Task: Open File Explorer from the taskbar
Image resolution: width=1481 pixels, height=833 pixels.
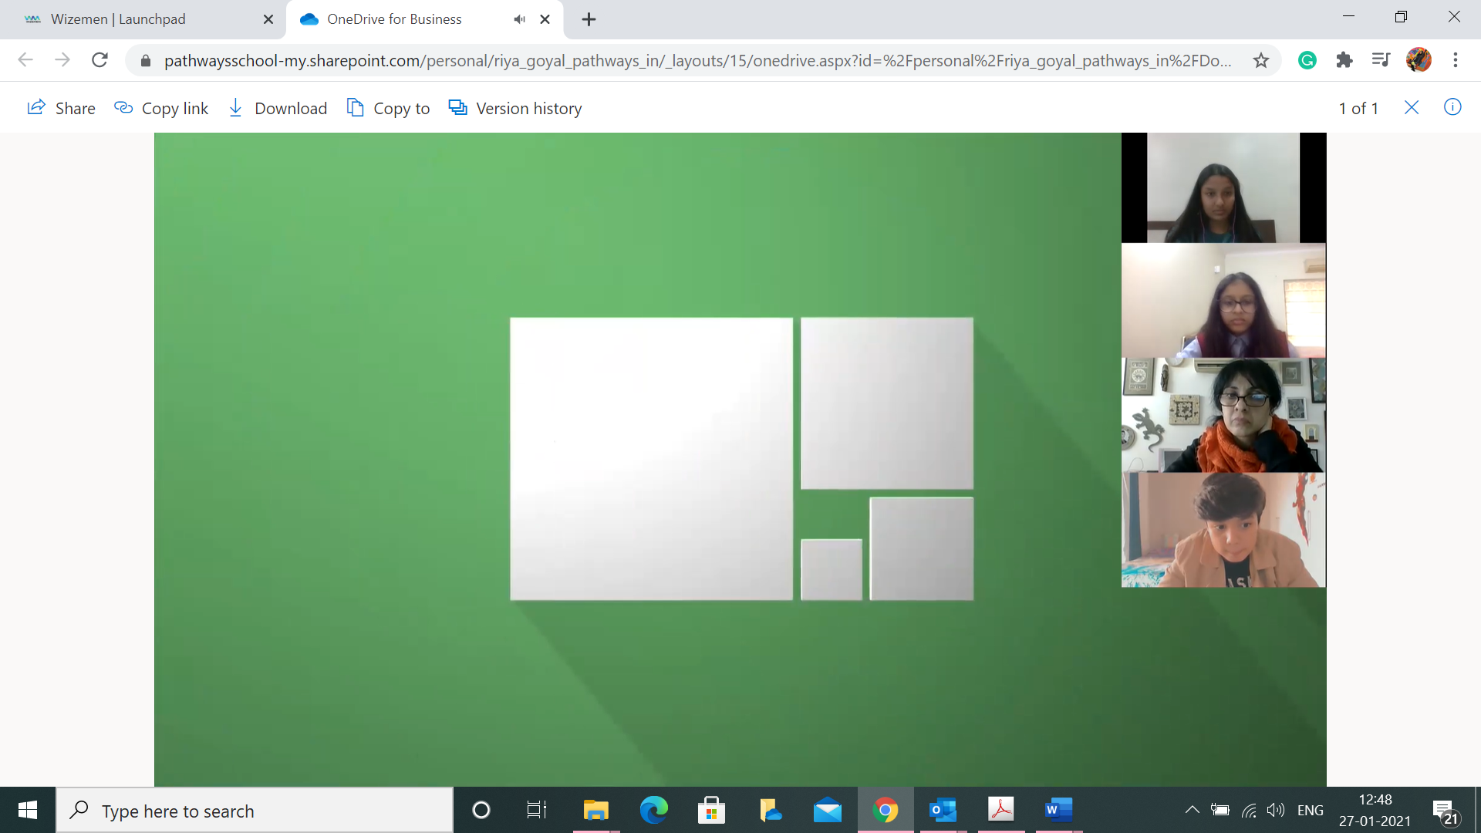Action: click(x=595, y=810)
